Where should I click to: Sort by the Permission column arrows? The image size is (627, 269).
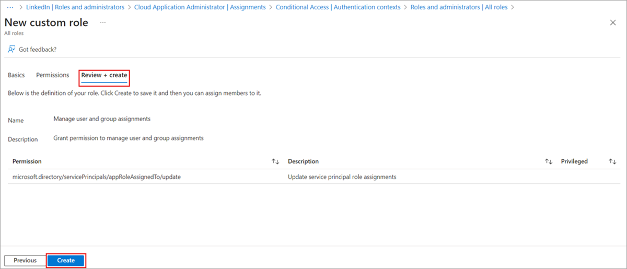[x=275, y=162]
